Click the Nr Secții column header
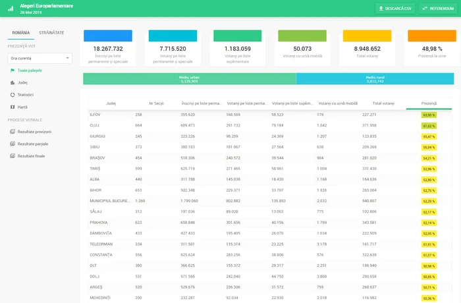Screen dimensions: 461x303 tap(156, 103)
